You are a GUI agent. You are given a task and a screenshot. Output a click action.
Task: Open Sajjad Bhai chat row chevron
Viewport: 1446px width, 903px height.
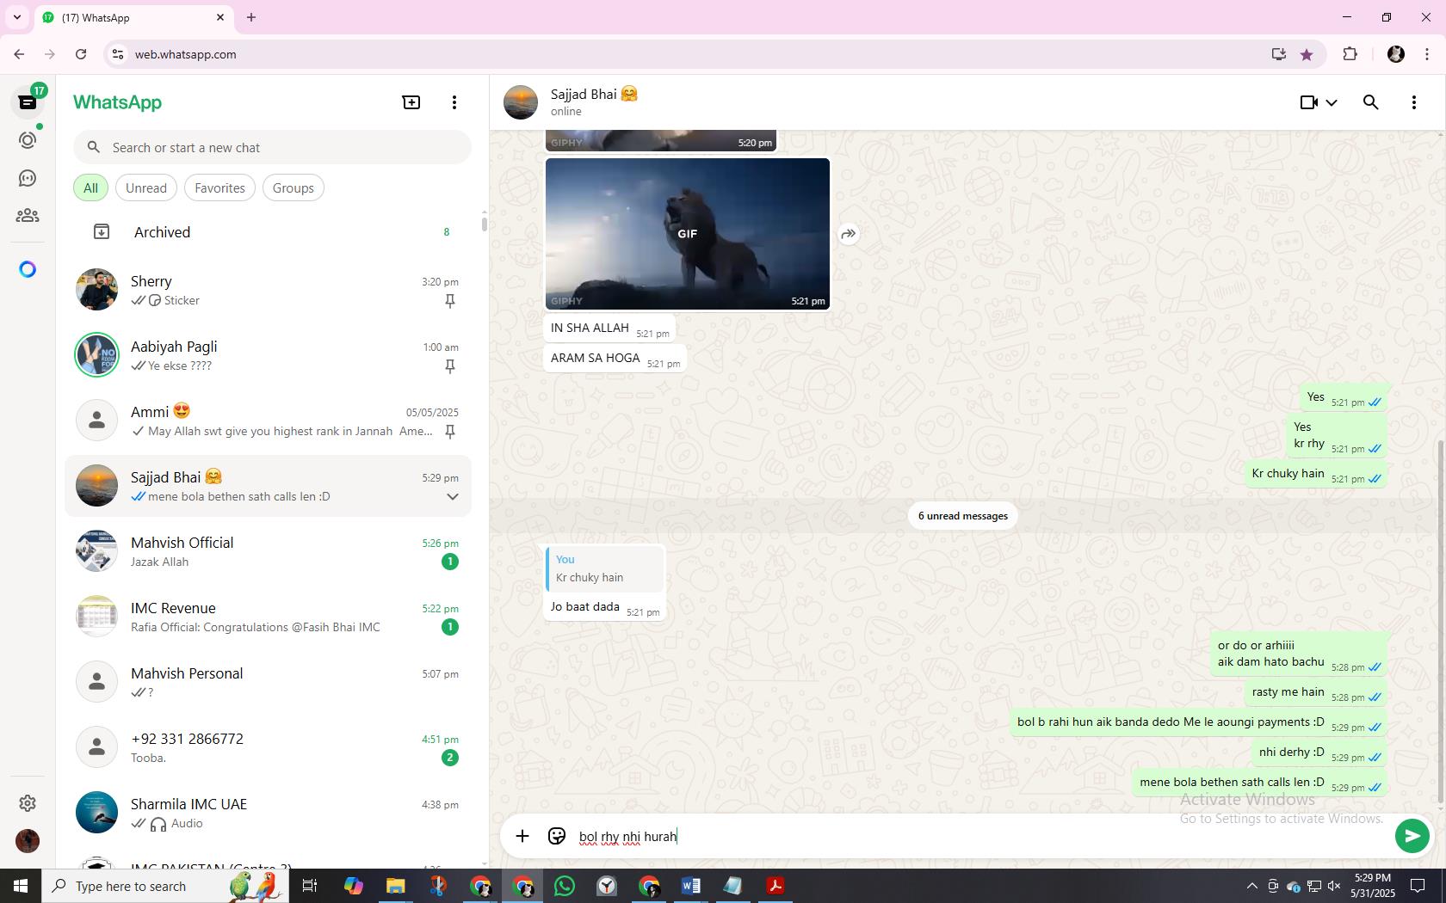click(x=453, y=496)
